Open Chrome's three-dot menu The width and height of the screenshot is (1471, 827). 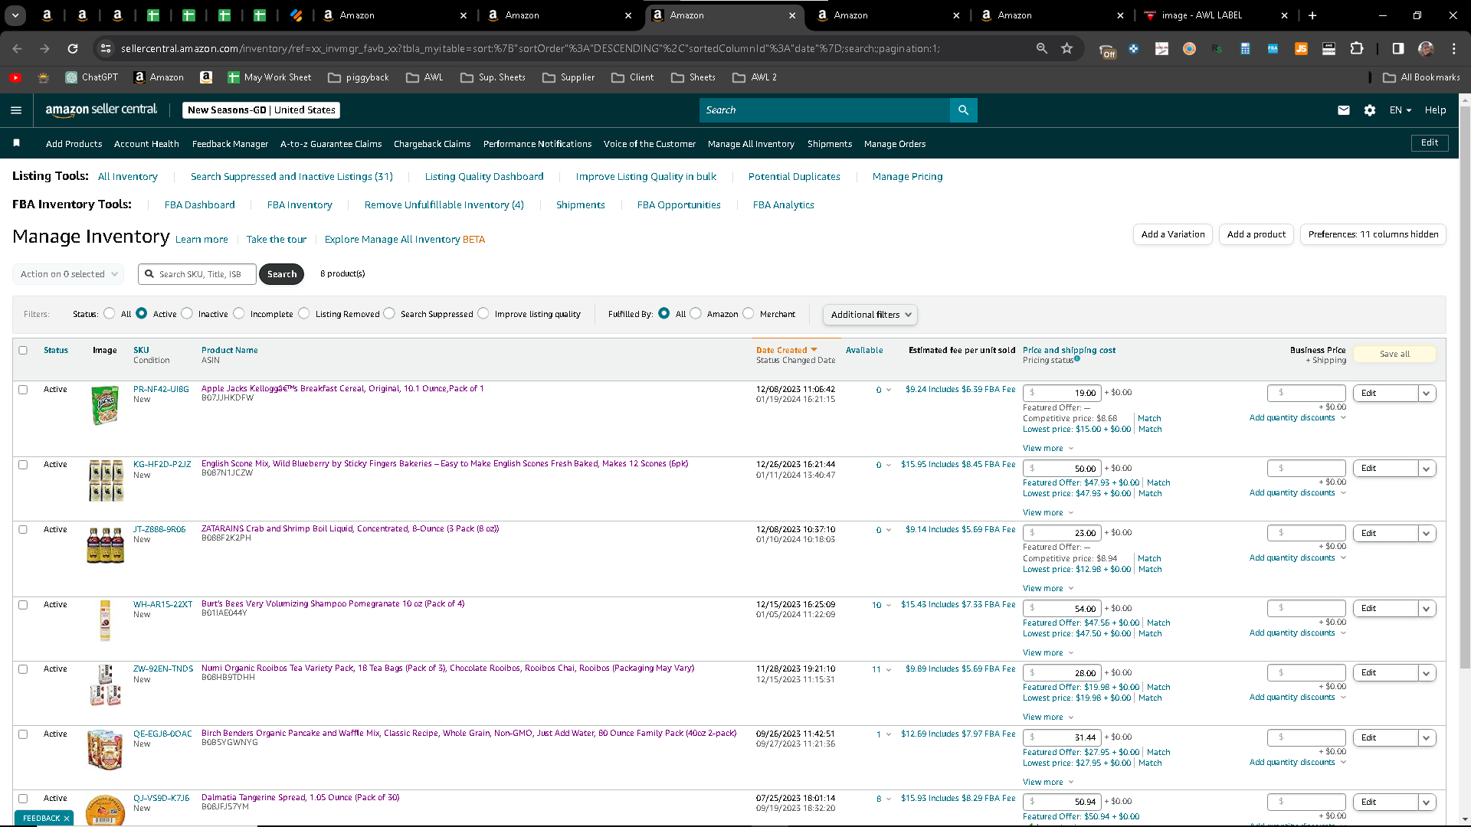click(x=1454, y=48)
